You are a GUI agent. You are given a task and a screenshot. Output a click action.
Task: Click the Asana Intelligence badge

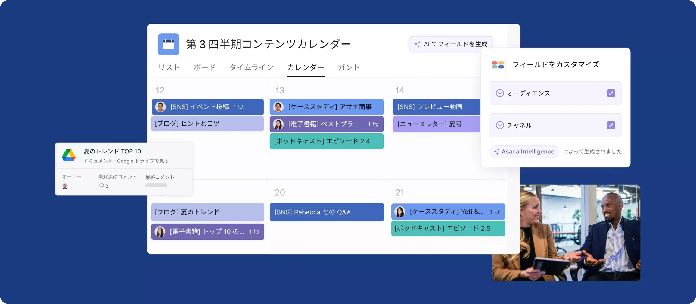(x=524, y=152)
